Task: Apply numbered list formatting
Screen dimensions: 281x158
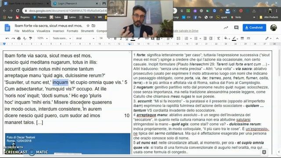Action: click(186, 38)
